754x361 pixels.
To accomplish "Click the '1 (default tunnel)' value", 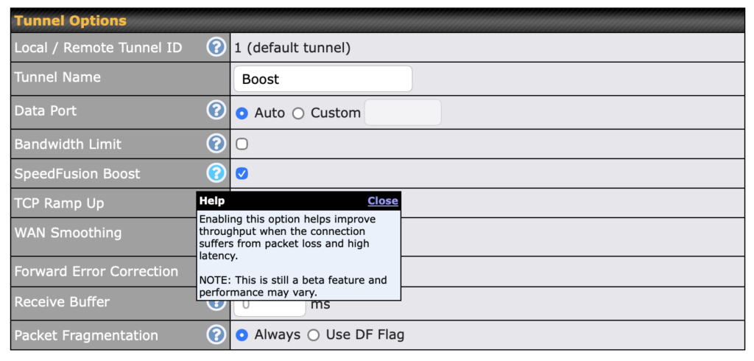I will tap(292, 48).
